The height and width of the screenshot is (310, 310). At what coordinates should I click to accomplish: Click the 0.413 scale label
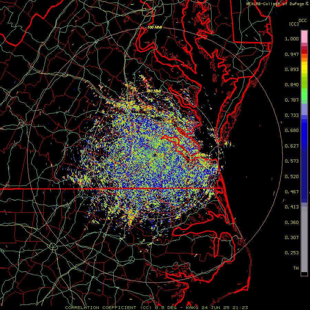pyautogui.click(x=292, y=207)
